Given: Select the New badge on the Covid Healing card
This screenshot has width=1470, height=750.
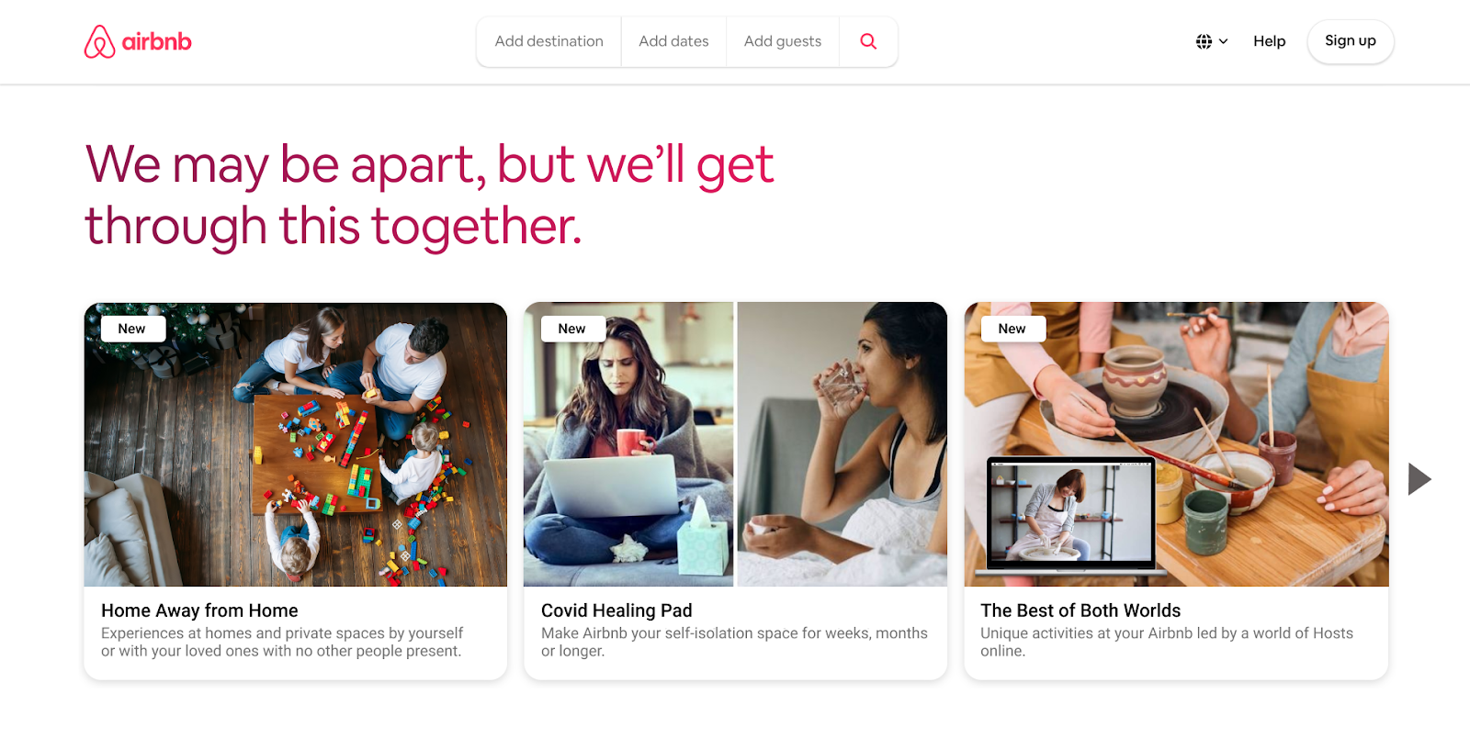Looking at the screenshot, I should pyautogui.click(x=572, y=329).
